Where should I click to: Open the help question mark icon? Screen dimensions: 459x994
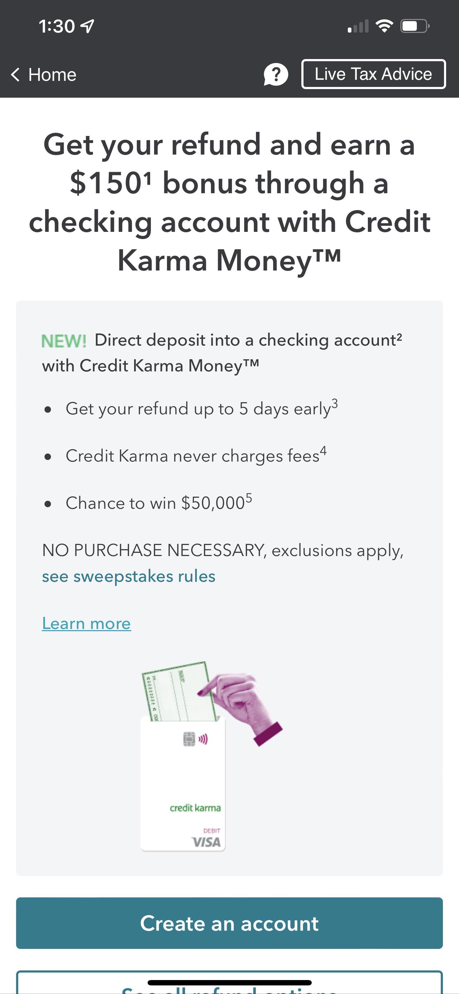coord(276,74)
